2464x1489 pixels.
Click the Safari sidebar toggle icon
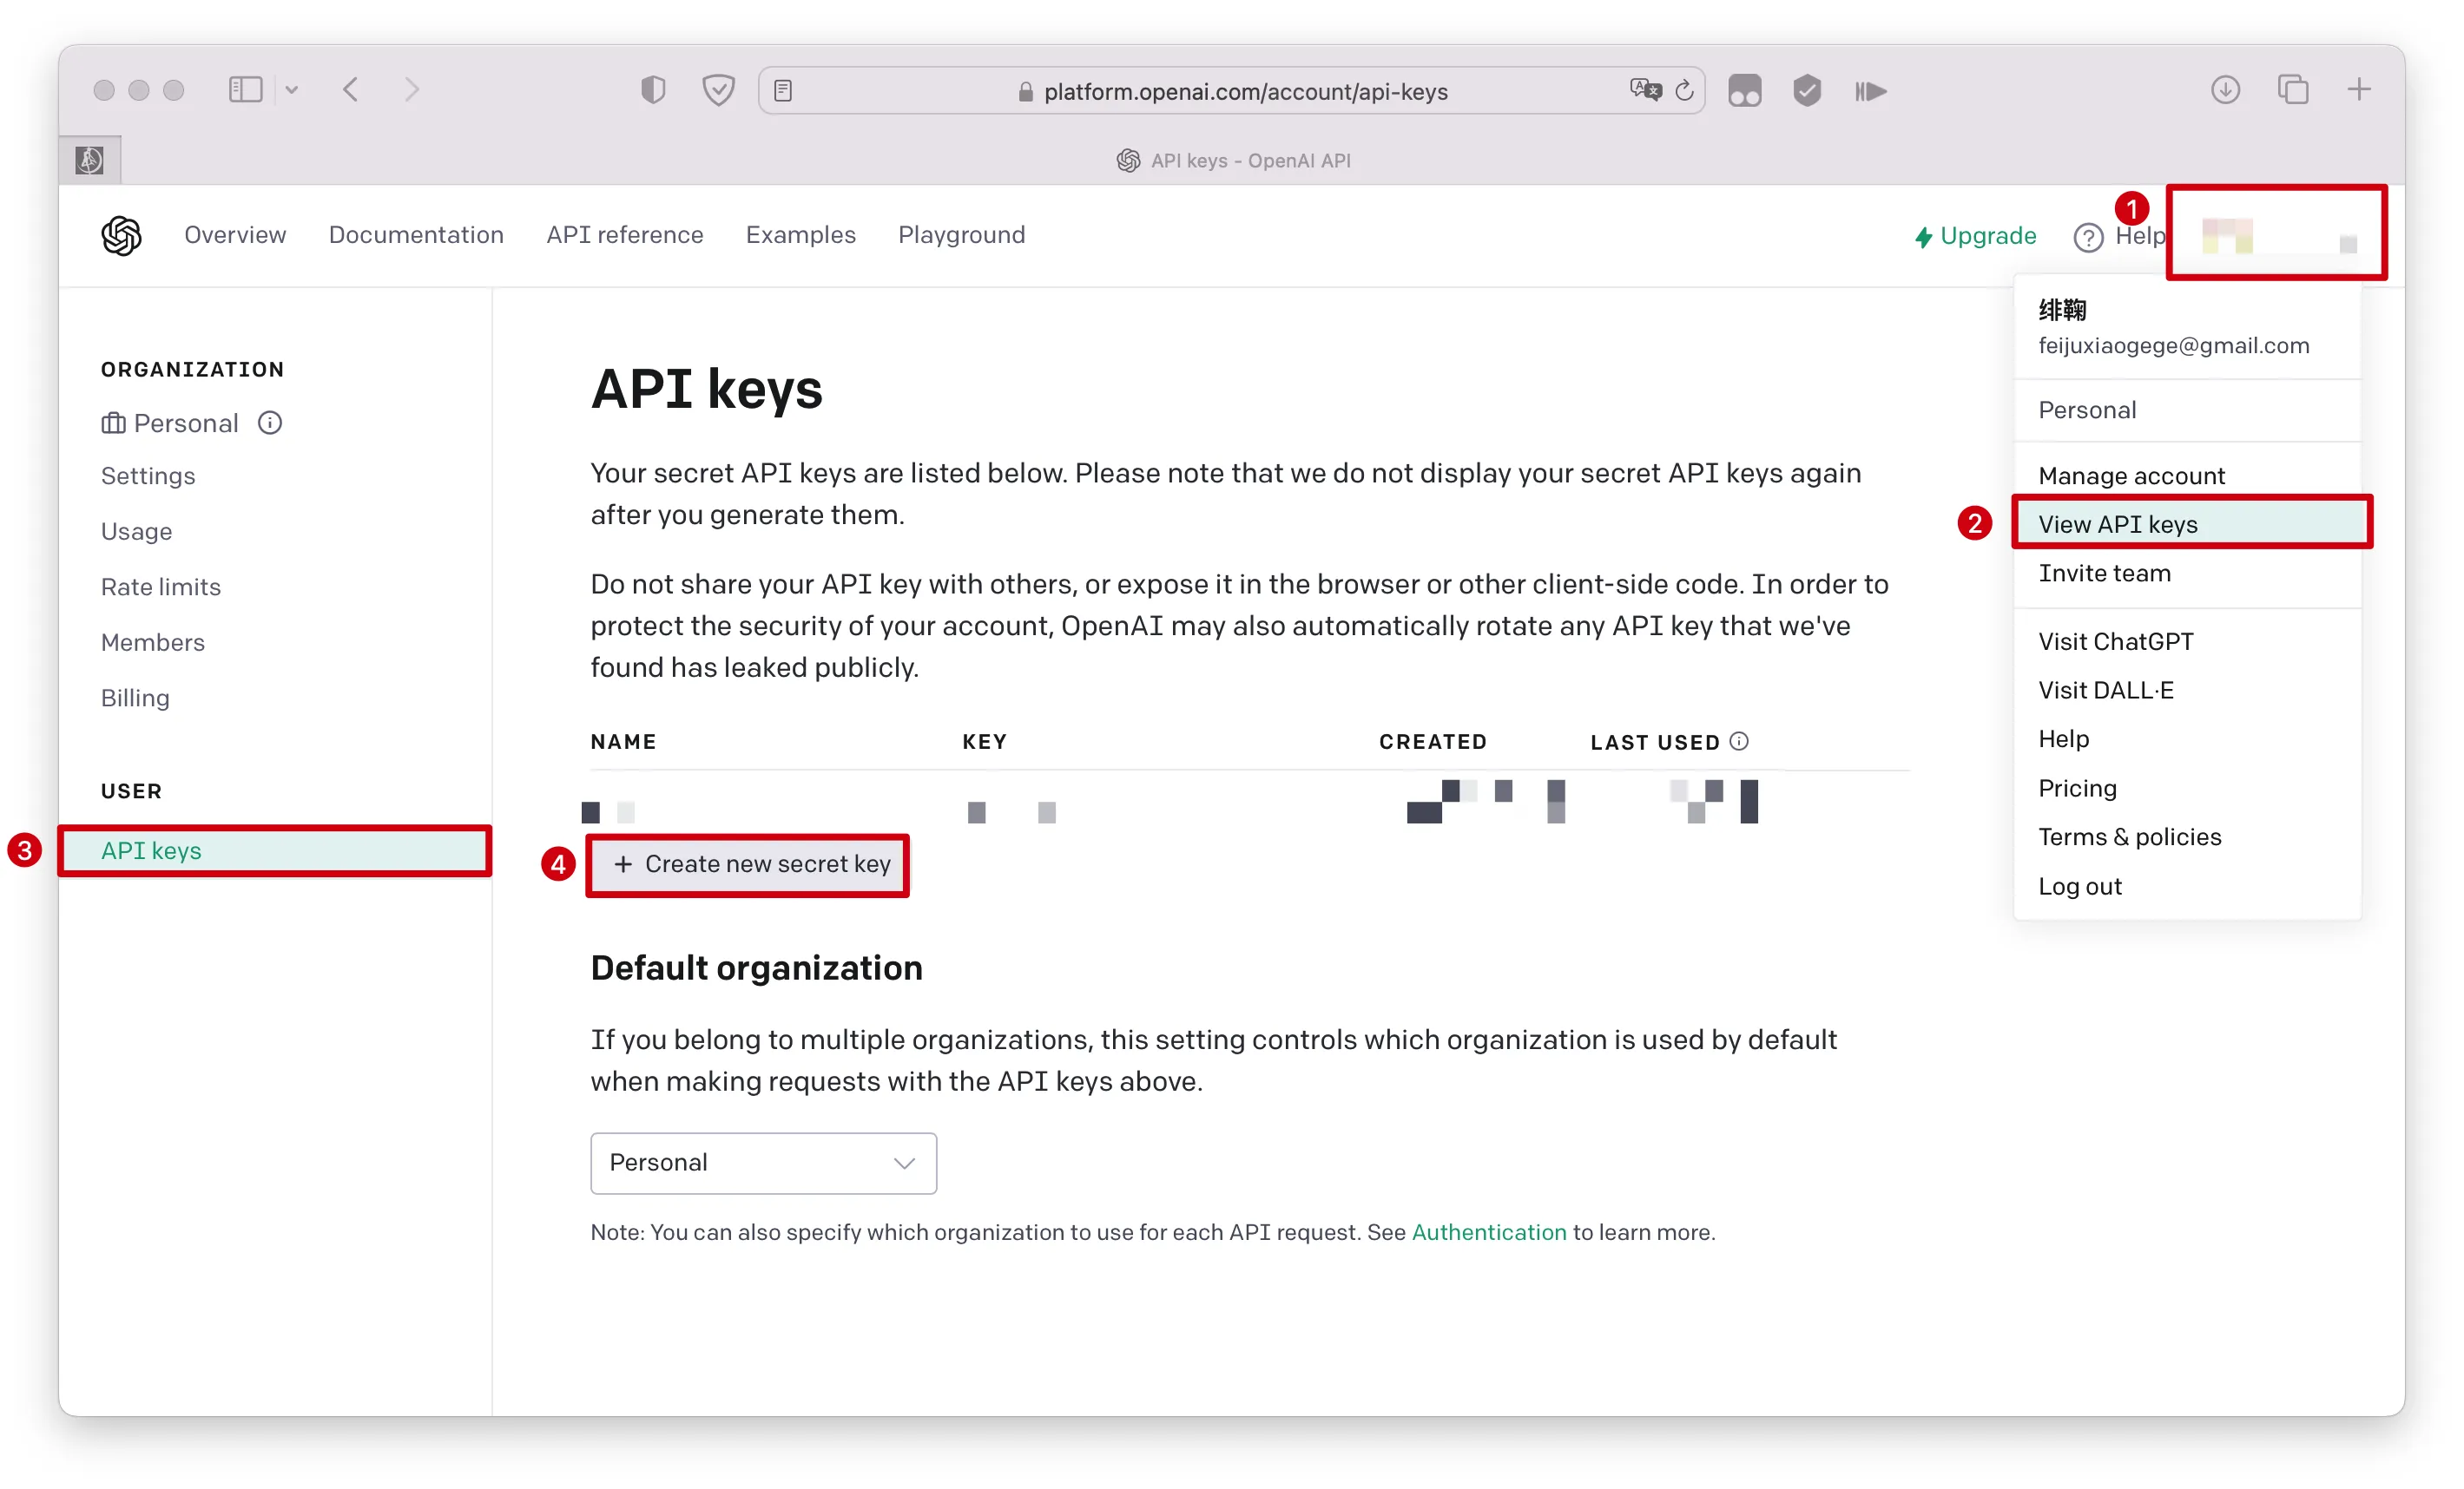[x=245, y=91]
